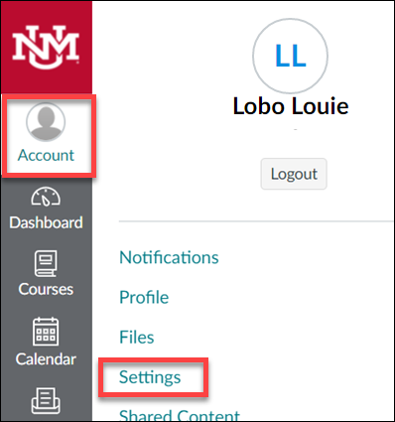395x422 pixels.
Task: Open the Profile link
Action: 144,297
